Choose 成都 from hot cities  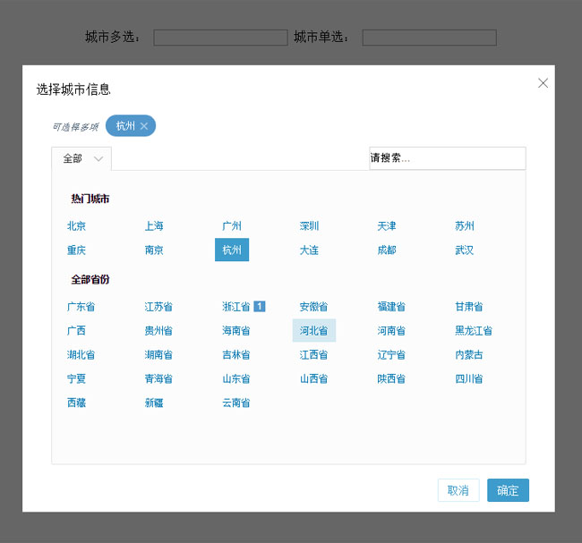[x=387, y=250]
